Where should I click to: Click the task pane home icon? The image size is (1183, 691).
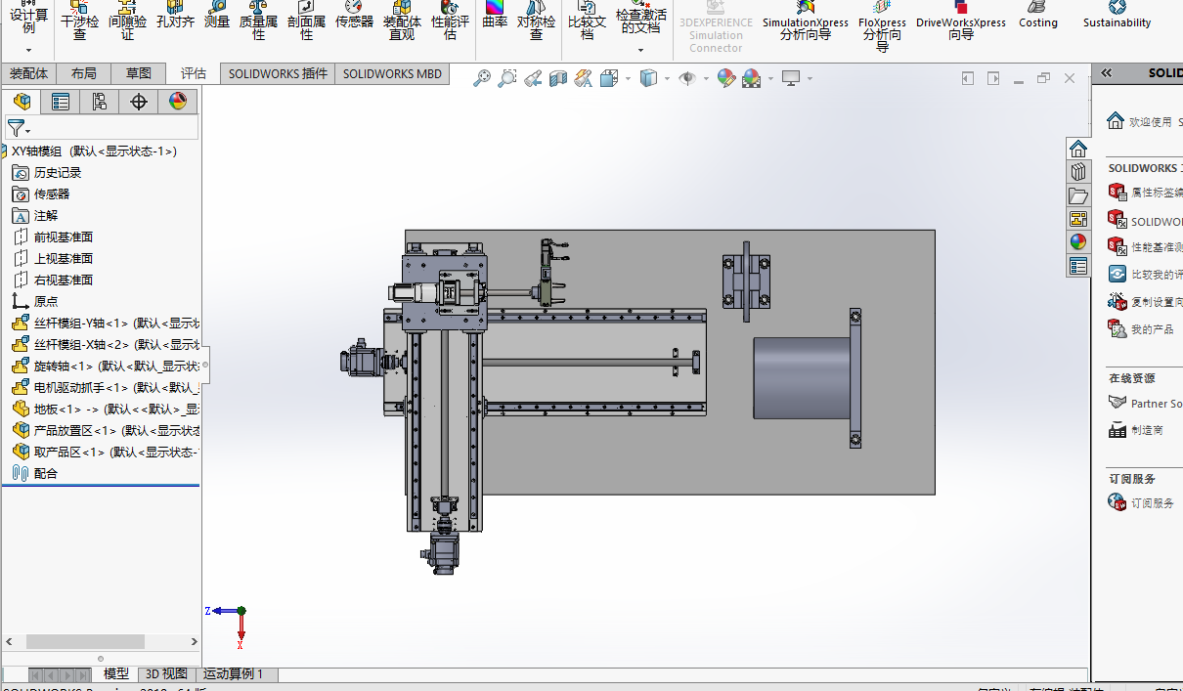[x=1078, y=149]
